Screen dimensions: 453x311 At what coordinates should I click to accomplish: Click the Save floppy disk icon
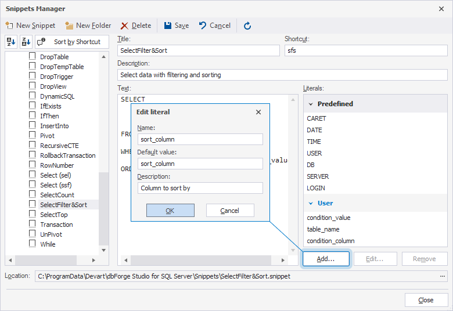pos(168,26)
